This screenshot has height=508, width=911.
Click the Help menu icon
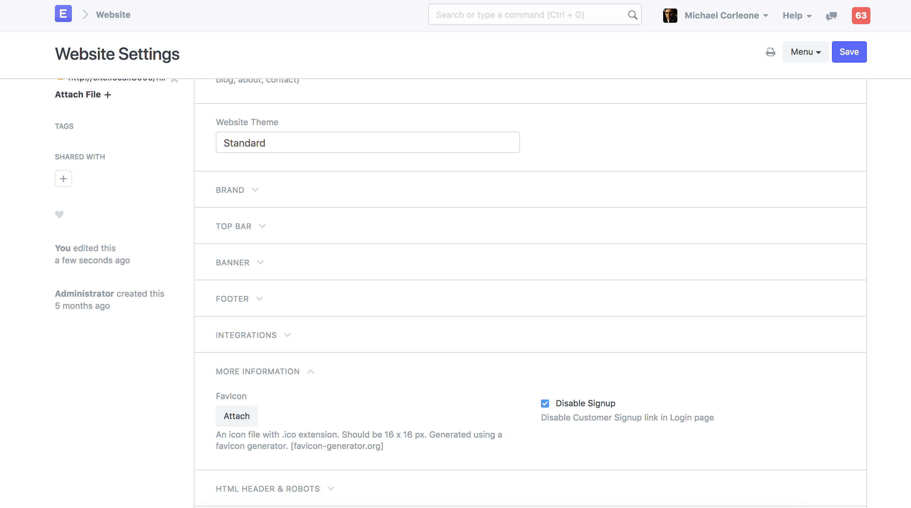[x=798, y=15]
